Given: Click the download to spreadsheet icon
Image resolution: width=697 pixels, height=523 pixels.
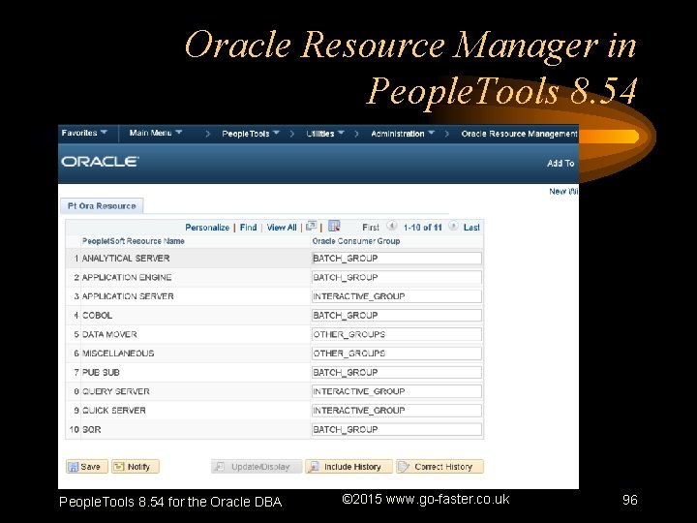Looking at the screenshot, I should (x=334, y=226).
